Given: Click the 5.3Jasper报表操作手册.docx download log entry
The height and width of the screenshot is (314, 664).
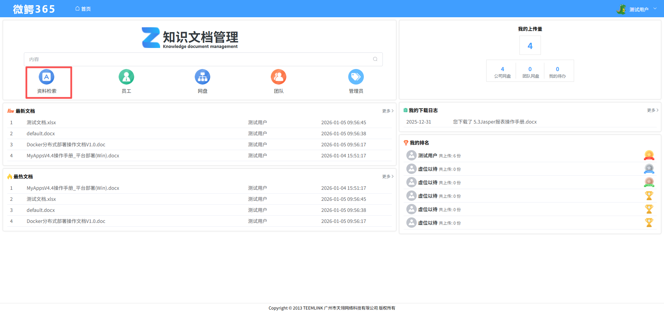Looking at the screenshot, I should pos(495,122).
